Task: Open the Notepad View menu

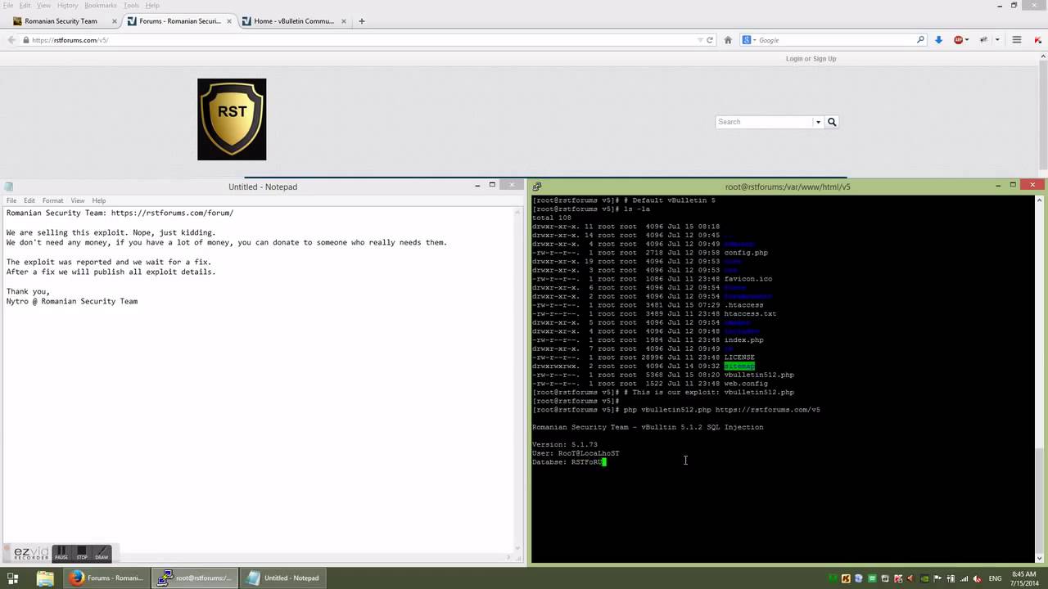Action: 78,200
